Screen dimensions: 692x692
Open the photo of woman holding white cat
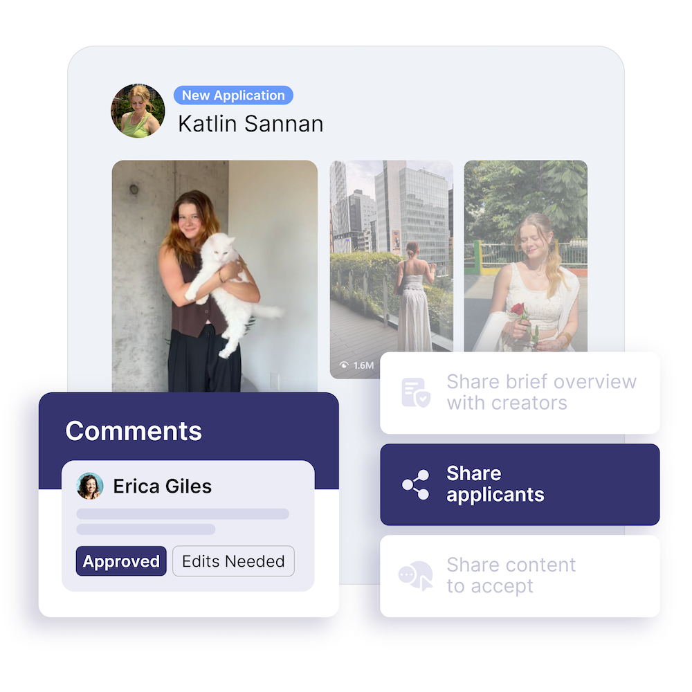tap(215, 276)
